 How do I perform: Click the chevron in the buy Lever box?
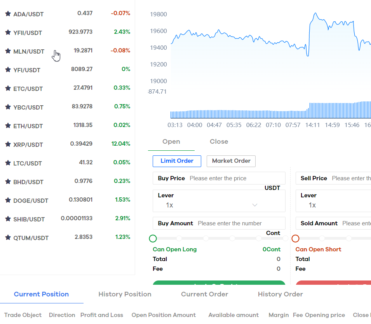pyautogui.click(x=255, y=205)
